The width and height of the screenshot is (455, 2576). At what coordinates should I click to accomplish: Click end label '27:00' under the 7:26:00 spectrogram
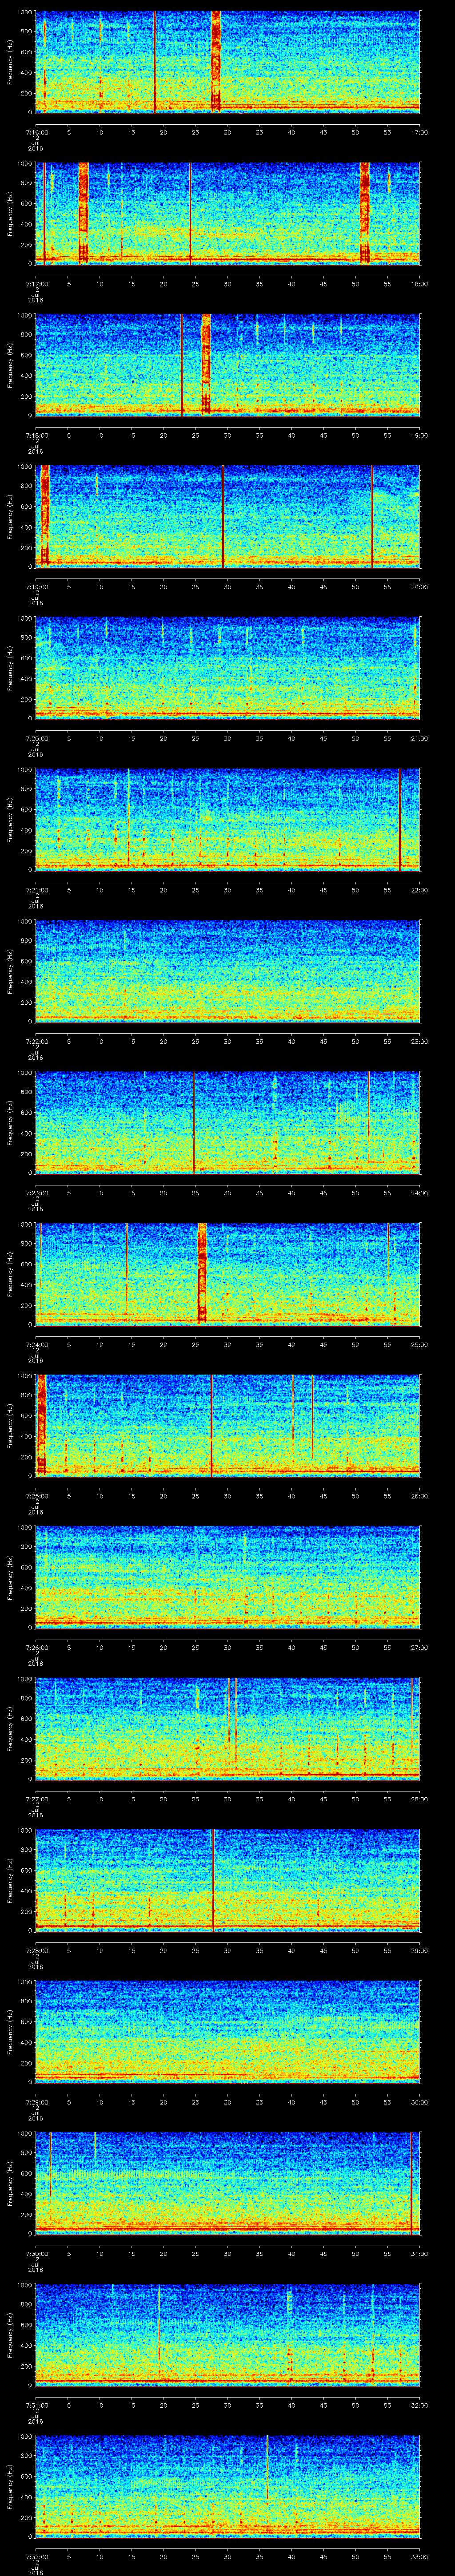[x=419, y=1647]
